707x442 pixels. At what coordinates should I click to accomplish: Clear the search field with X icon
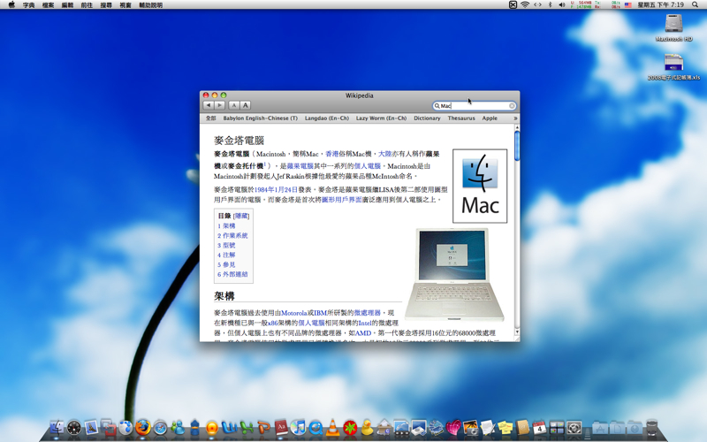coord(511,106)
